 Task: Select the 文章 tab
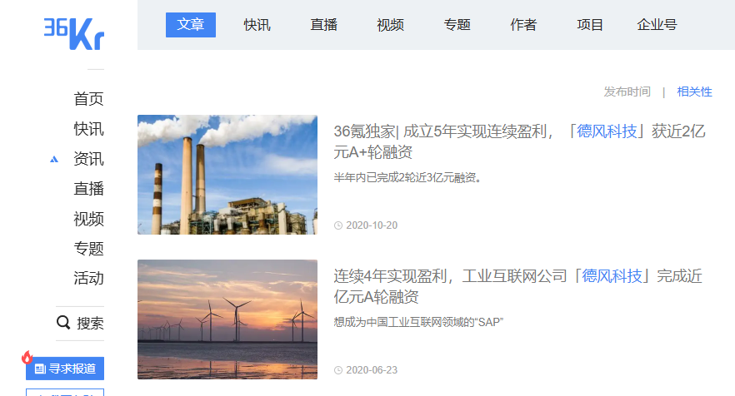pos(191,25)
